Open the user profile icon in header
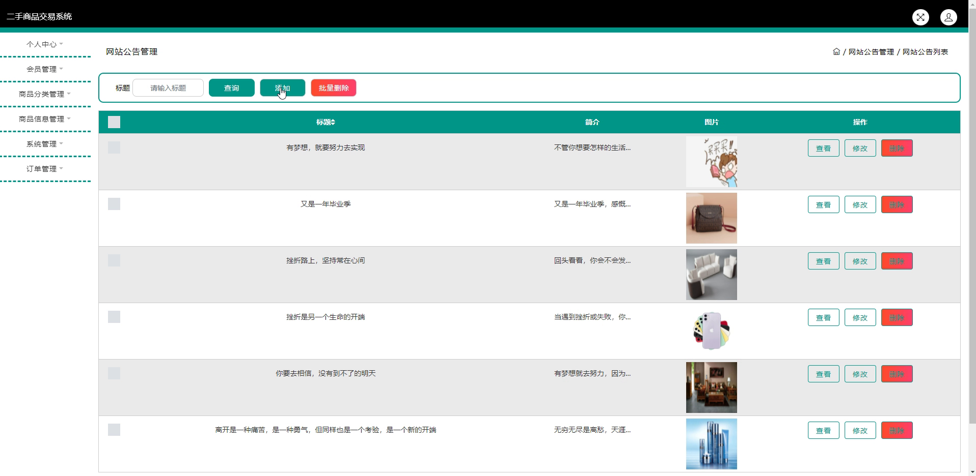Screen dimensions: 976x476 pyautogui.click(x=948, y=17)
